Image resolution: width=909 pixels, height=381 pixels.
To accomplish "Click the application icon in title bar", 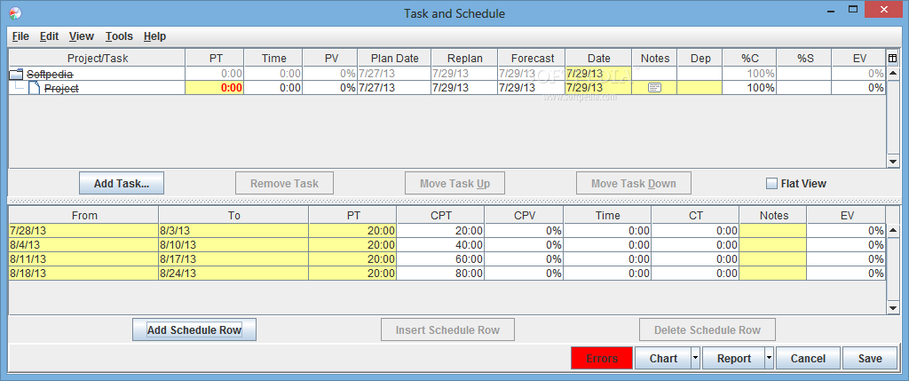I will (16, 12).
